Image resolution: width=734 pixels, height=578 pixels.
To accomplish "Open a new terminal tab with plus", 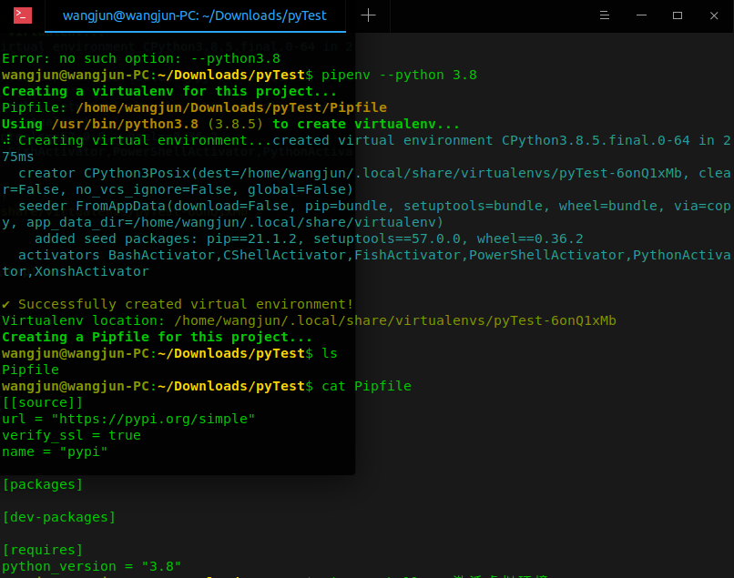I will pyautogui.click(x=369, y=15).
